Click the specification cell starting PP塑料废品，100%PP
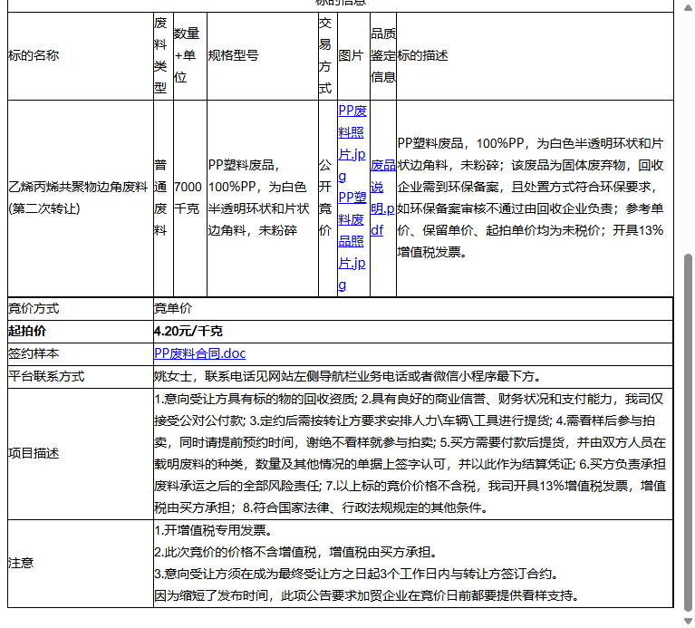The width and height of the screenshot is (695, 628). click(x=263, y=198)
